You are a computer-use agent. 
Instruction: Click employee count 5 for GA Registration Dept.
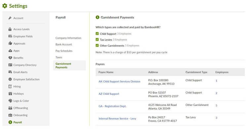coord(216,105)
